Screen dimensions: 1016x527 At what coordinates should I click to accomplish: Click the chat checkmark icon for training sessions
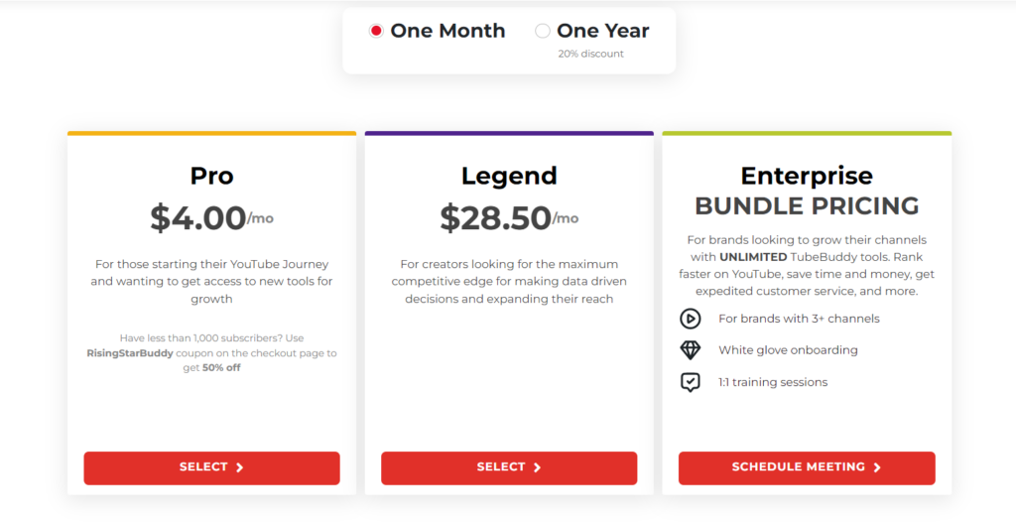coord(690,382)
